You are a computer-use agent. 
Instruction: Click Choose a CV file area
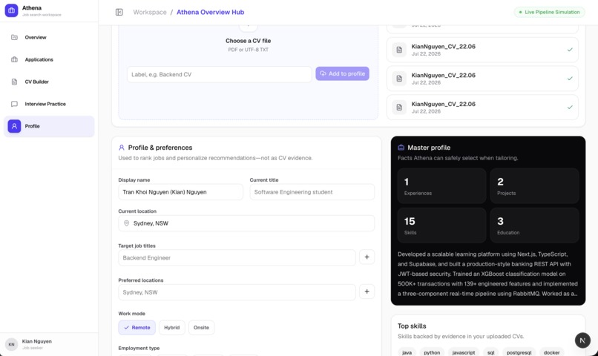(249, 41)
